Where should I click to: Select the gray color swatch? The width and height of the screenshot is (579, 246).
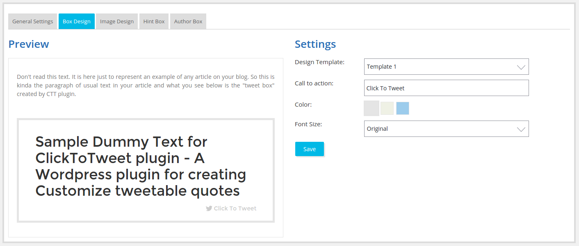pos(371,108)
